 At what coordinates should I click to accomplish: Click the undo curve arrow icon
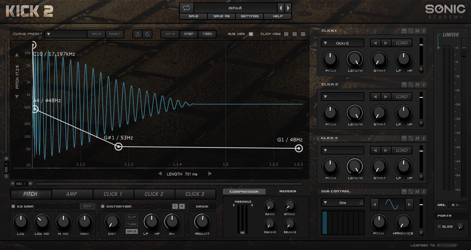point(138,34)
